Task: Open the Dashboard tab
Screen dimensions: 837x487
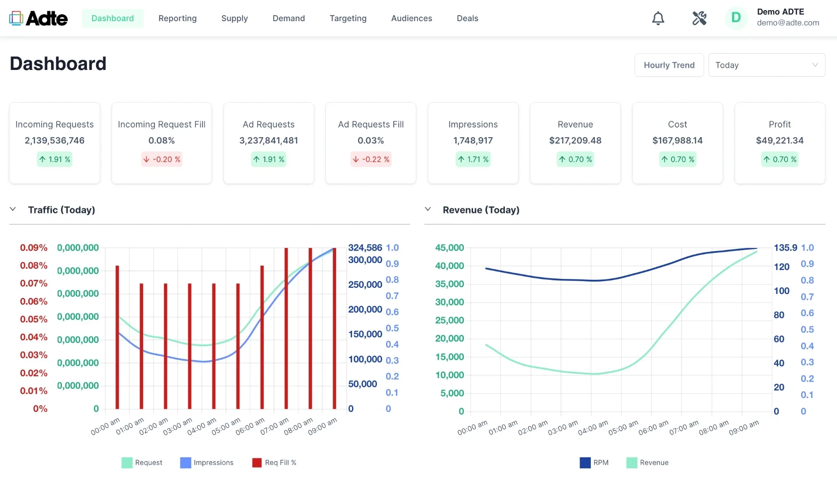Action: pyautogui.click(x=112, y=18)
